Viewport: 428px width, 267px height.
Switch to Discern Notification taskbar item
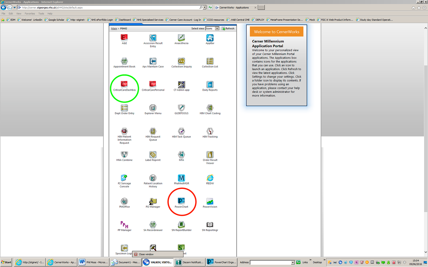[190, 262]
